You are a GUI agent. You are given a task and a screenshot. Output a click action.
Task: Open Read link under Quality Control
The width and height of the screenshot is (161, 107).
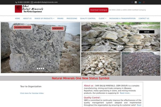[x=139, y=105]
